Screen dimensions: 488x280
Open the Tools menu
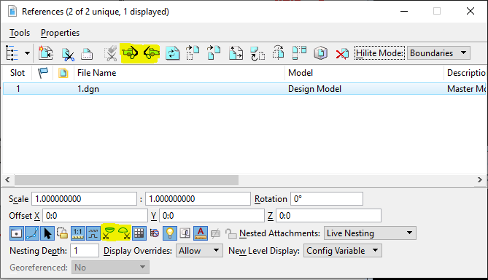tap(20, 33)
